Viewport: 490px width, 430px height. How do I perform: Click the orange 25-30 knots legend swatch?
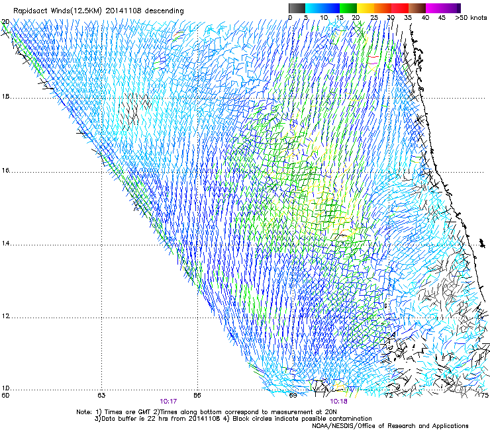pos(383,8)
